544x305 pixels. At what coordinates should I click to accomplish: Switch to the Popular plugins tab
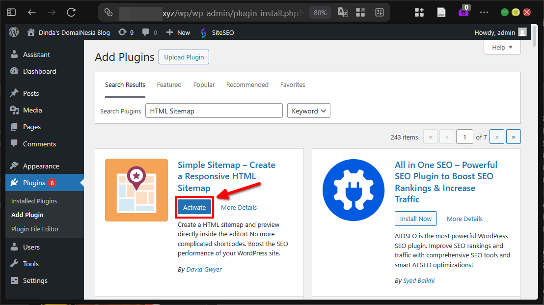point(204,84)
